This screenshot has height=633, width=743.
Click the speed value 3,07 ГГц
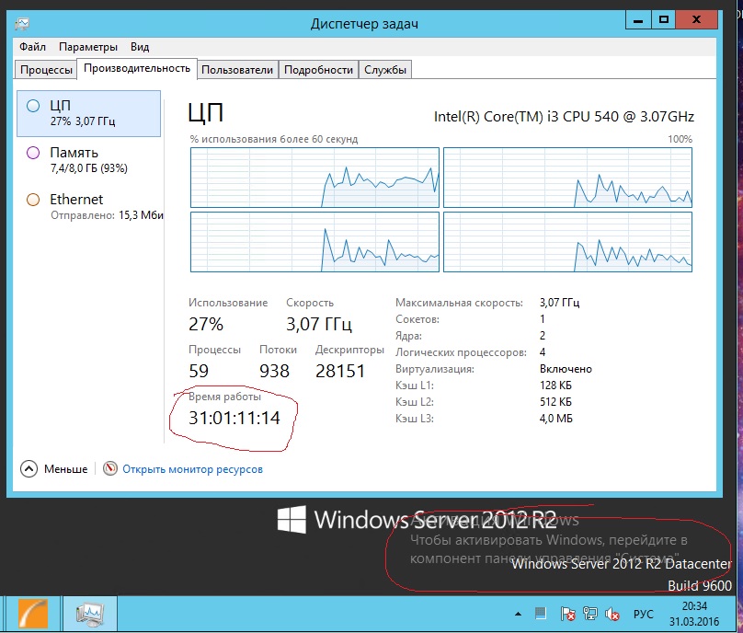[319, 324]
